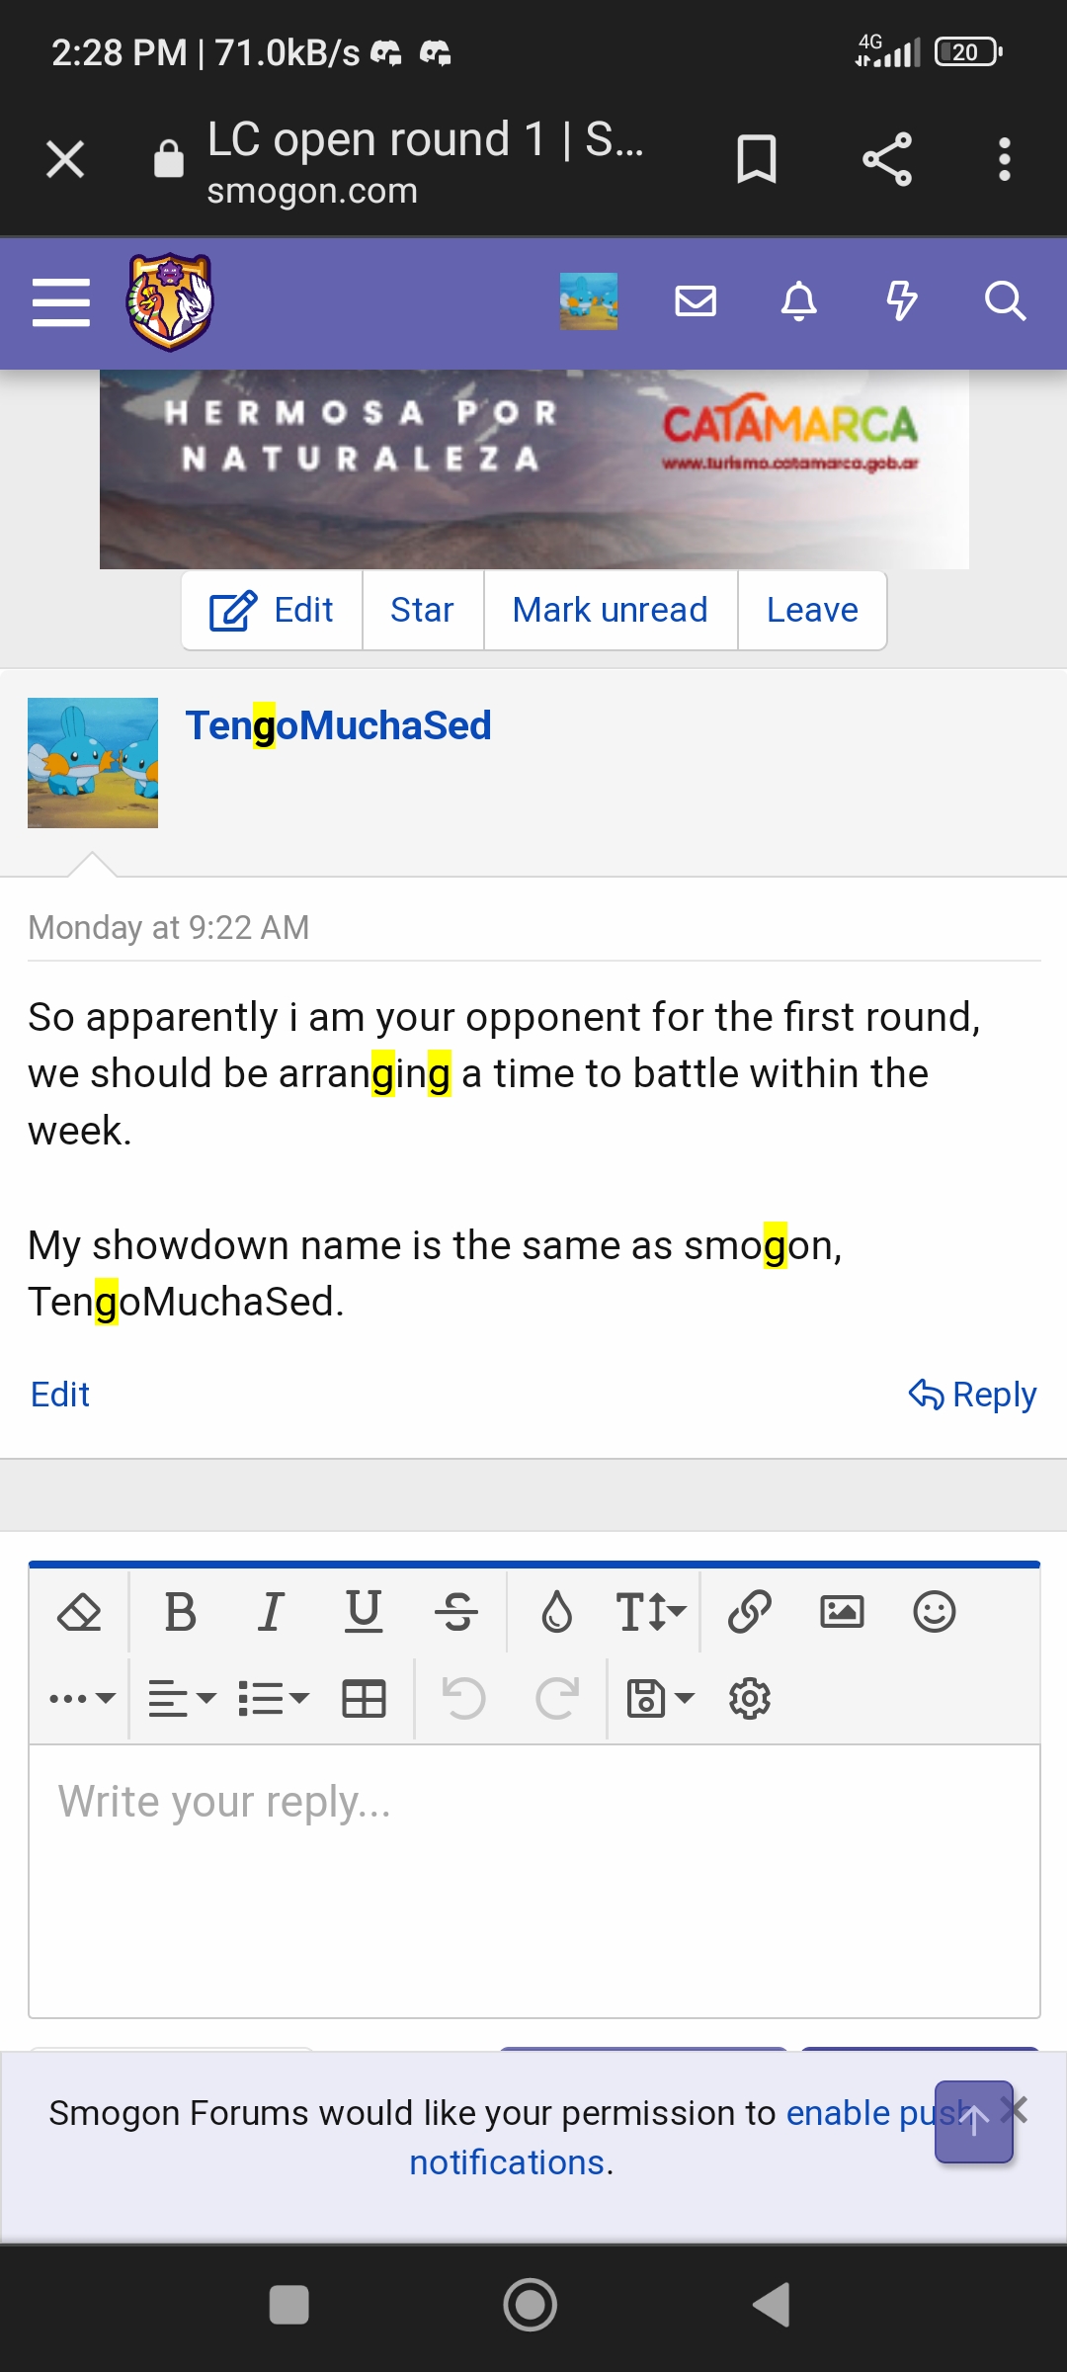The image size is (1067, 2372).
Task: Open the forum search magnifier icon
Action: pyautogui.click(x=1005, y=300)
